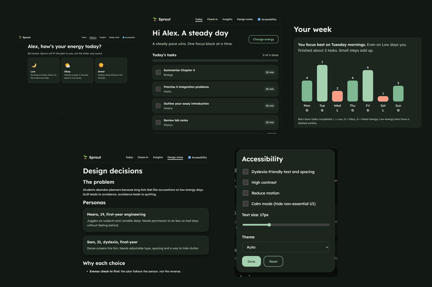The height and width of the screenshot is (287, 432).
Task: Click the cloudy sun icon on the Okay card
Action: tap(67, 65)
